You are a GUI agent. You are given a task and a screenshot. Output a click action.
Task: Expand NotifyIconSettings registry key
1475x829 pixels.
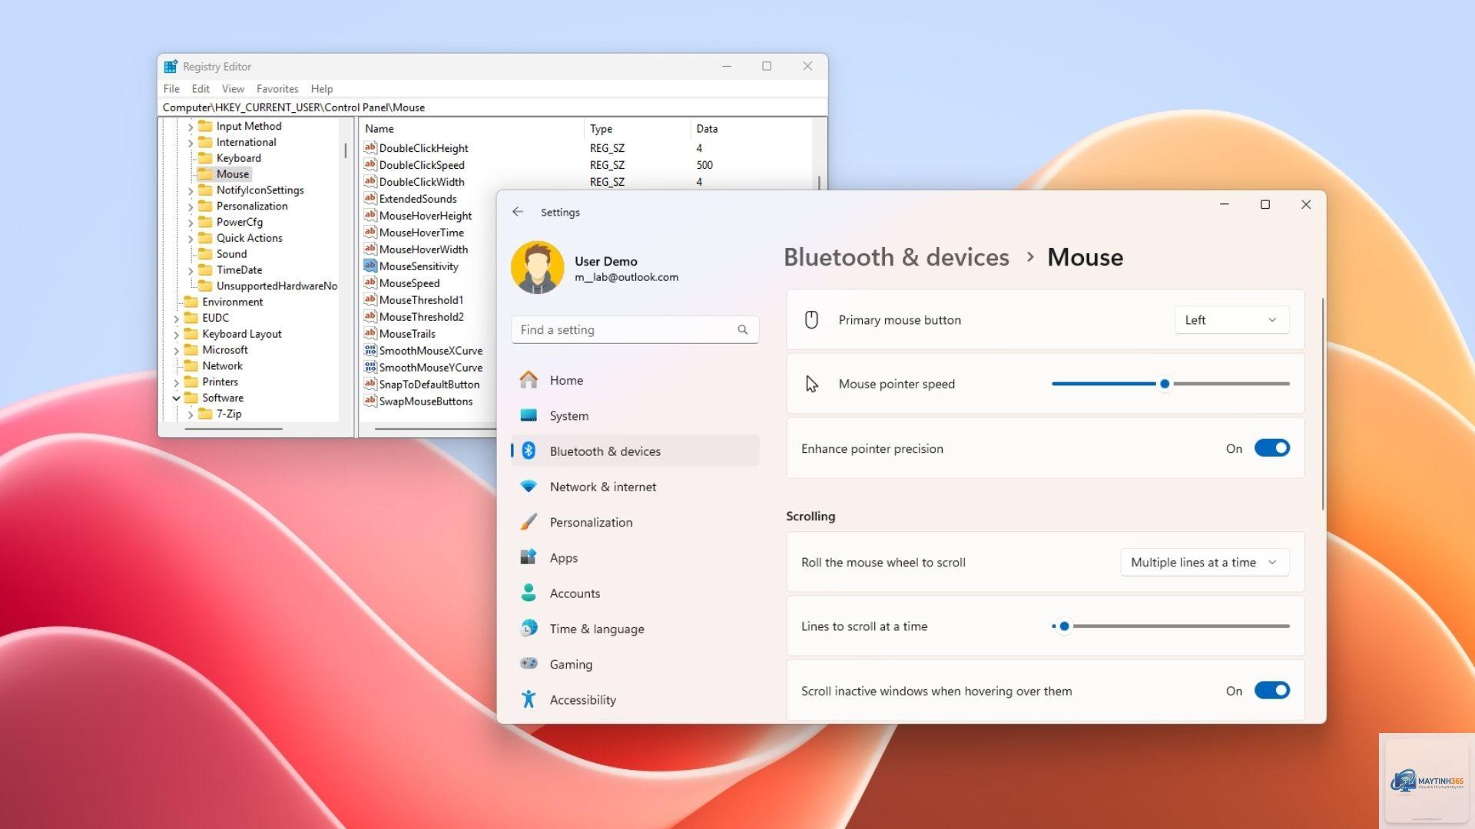coord(191,190)
